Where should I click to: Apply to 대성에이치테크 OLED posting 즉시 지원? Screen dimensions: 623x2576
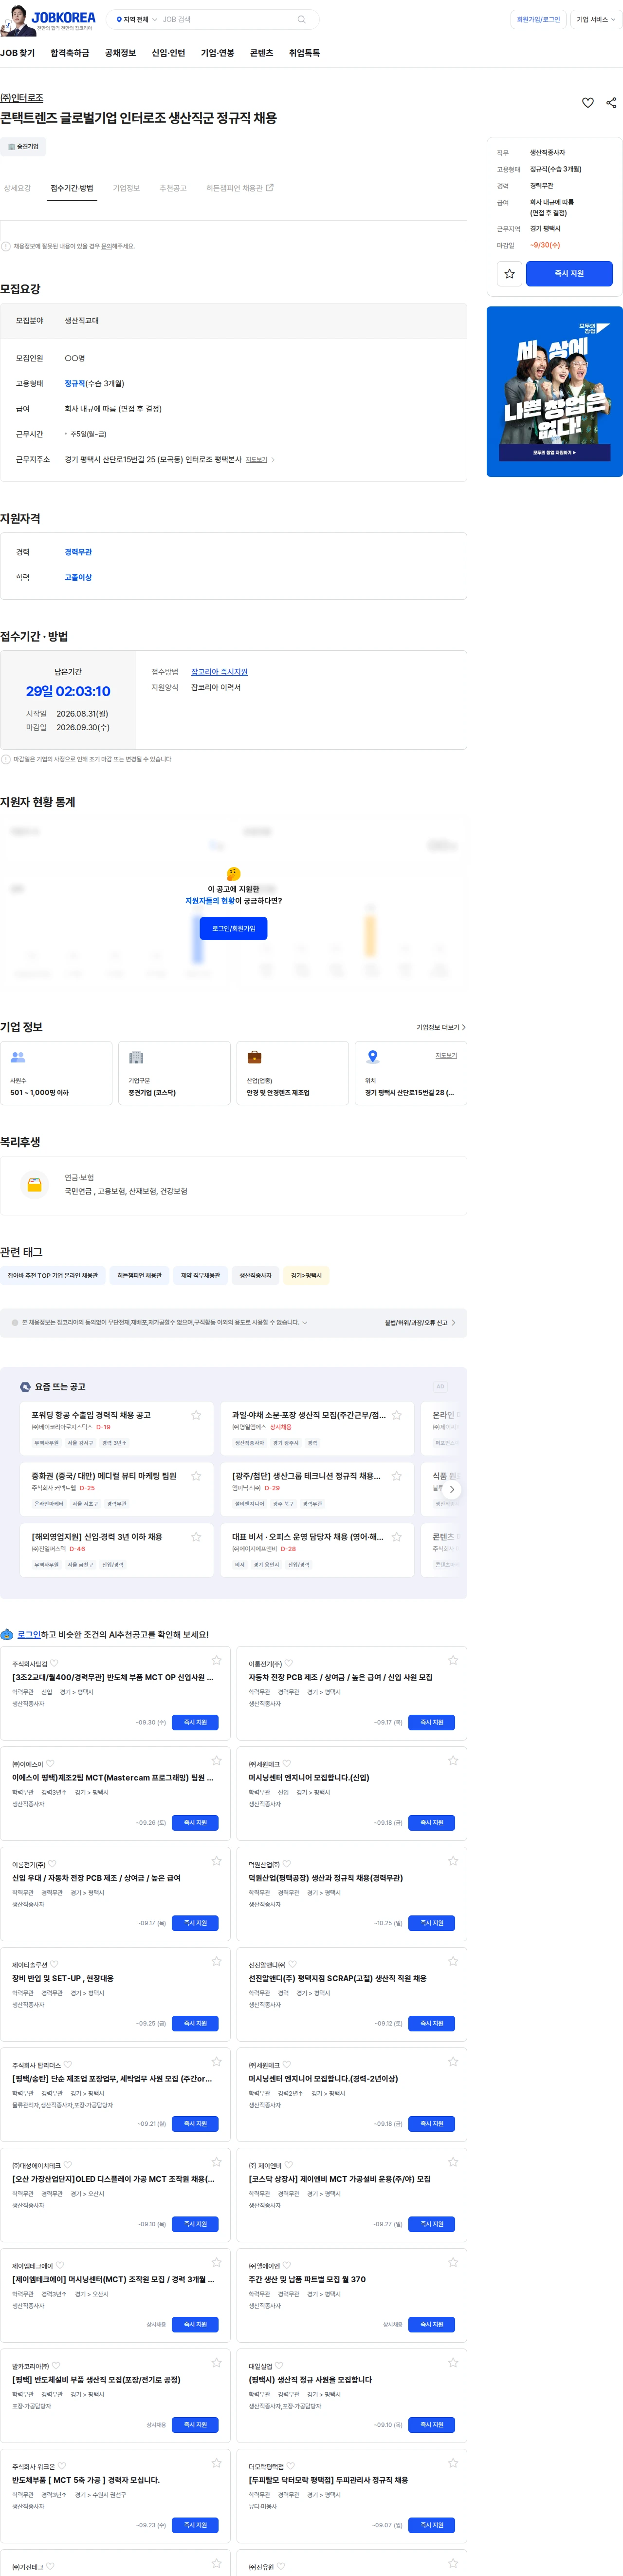coord(195,2224)
